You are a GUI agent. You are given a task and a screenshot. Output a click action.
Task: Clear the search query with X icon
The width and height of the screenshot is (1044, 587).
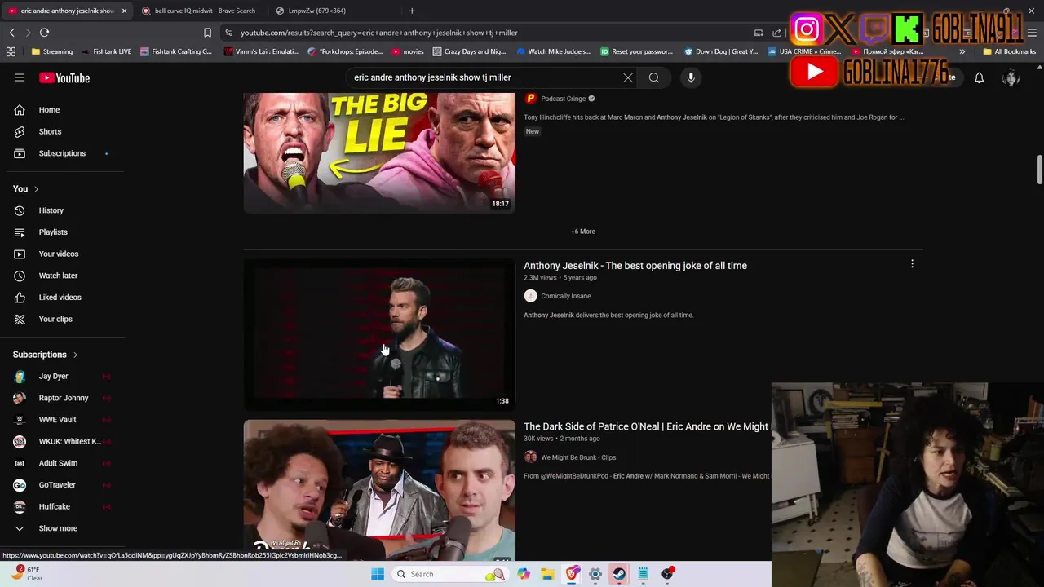coord(628,77)
